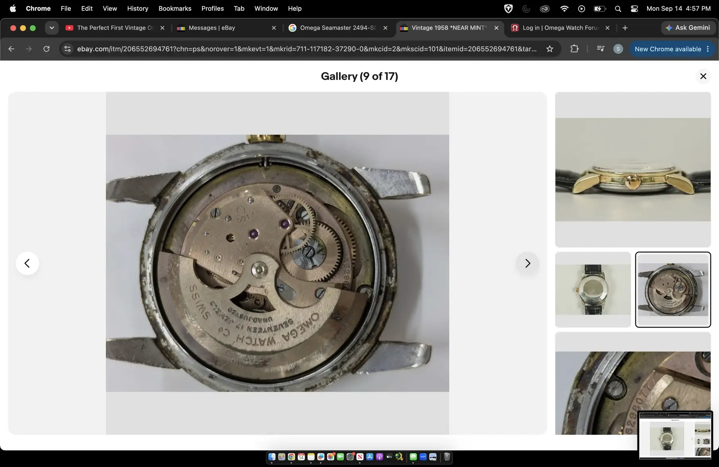Open Trash from the Dock
The width and height of the screenshot is (719, 467).
[447, 457]
